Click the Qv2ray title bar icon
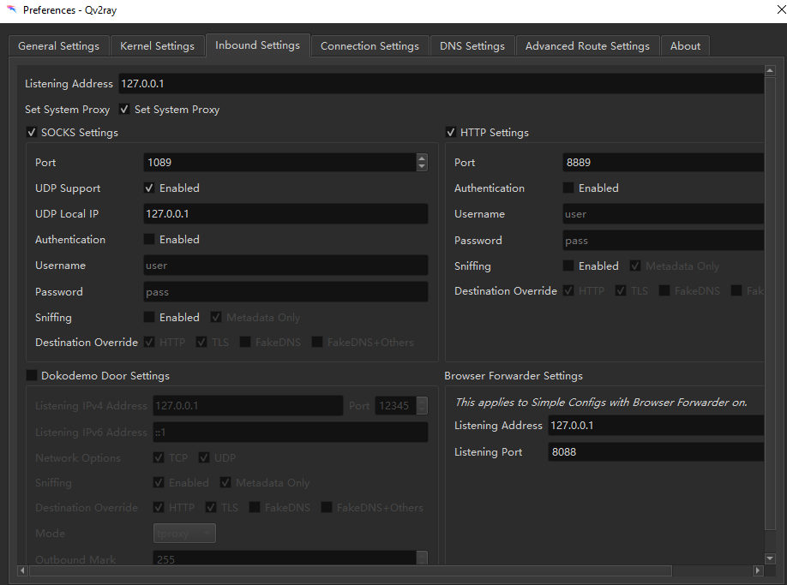This screenshot has width=787, height=585. pyautogui.click(x=11, y=9)
